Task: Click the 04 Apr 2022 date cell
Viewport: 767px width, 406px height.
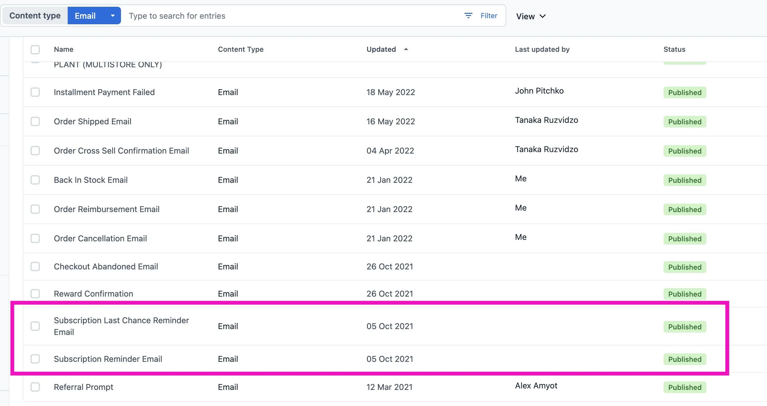Action: coord(390,151)
